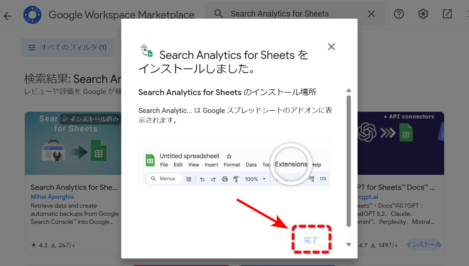
Task: Click the dialog scrollbar down arrow
Action: (x=349, y=245)
